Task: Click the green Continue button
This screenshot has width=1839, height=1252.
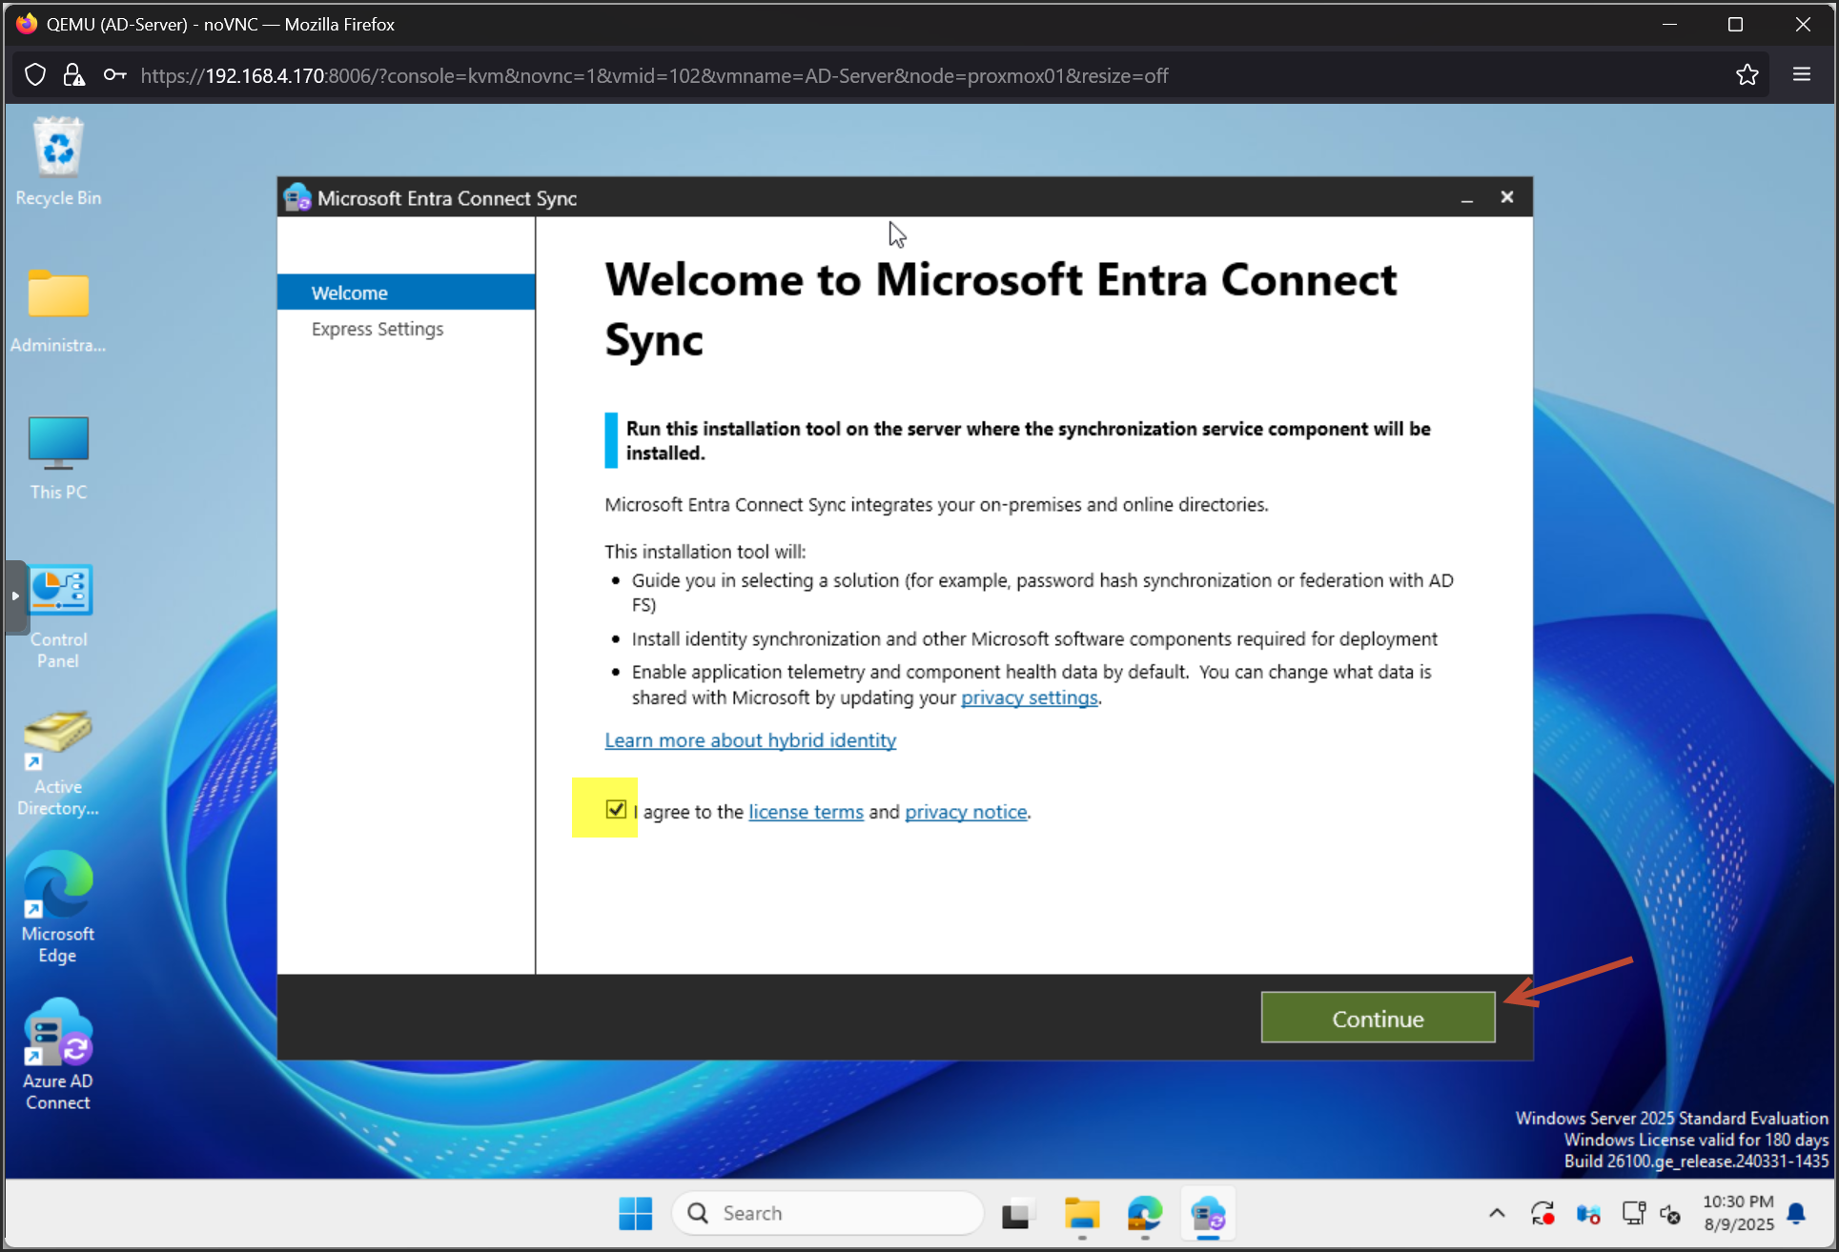Action: tap(1377, 1018)
